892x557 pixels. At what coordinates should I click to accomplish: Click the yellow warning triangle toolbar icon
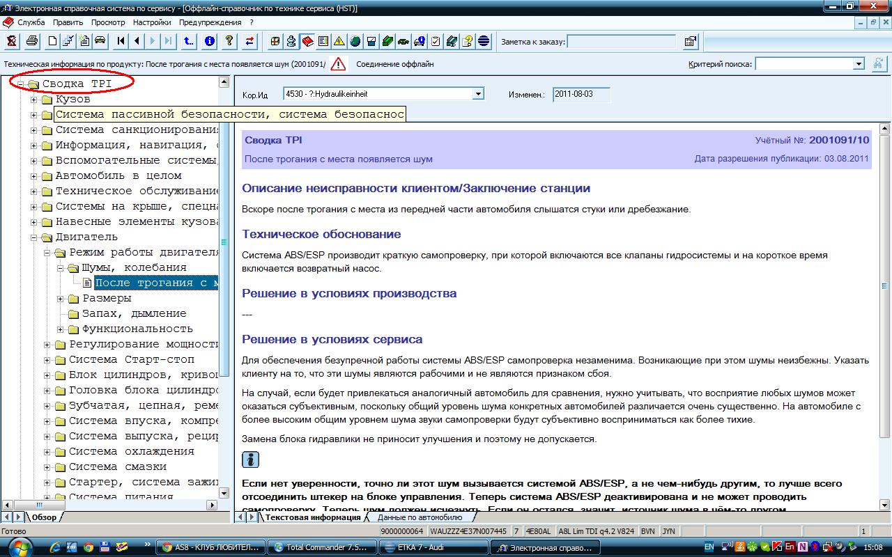pos(339,41)
